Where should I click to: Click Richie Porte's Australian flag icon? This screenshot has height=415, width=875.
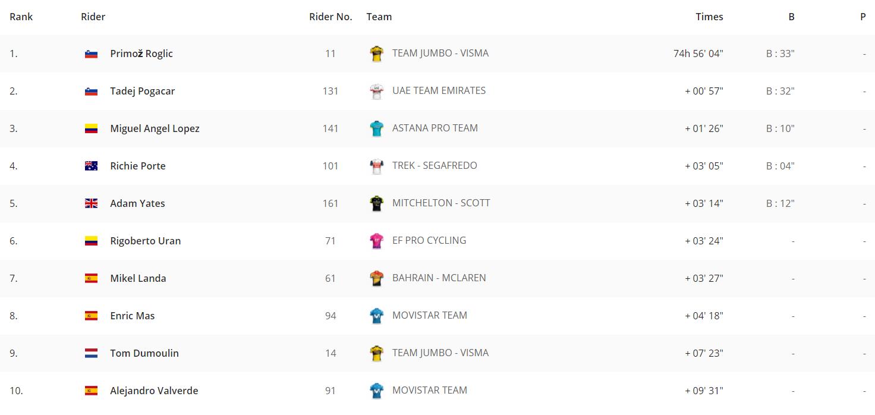pyautogui.click(x=91, y=166)
